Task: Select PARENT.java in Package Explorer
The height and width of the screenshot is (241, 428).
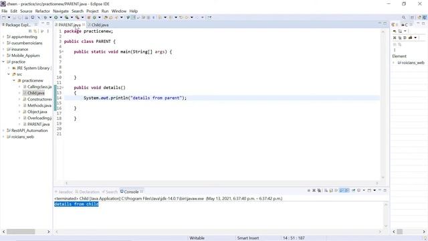Action: [x=39, y=125]
